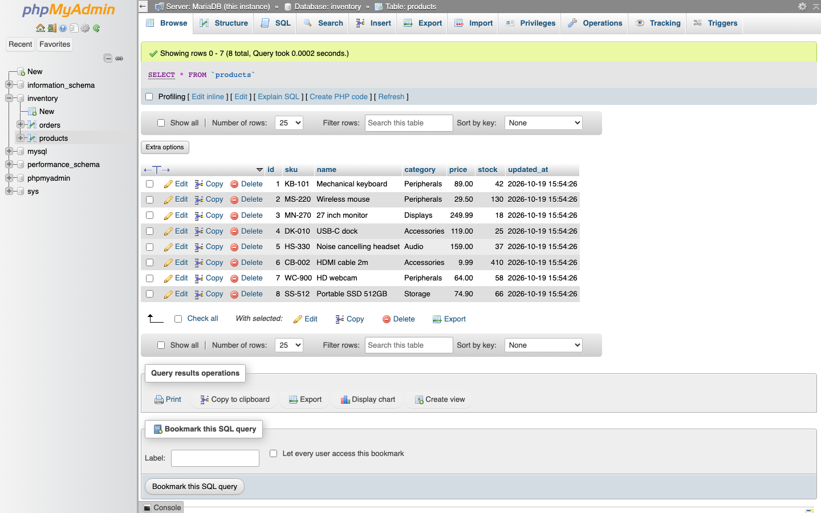Click the Copy to clipboard icon

(205, 400)
